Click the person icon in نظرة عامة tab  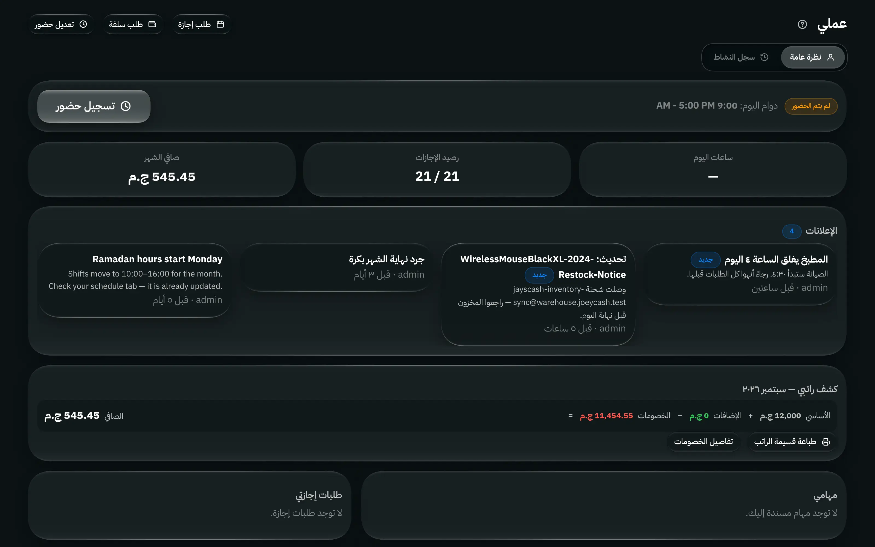(830, 57)
